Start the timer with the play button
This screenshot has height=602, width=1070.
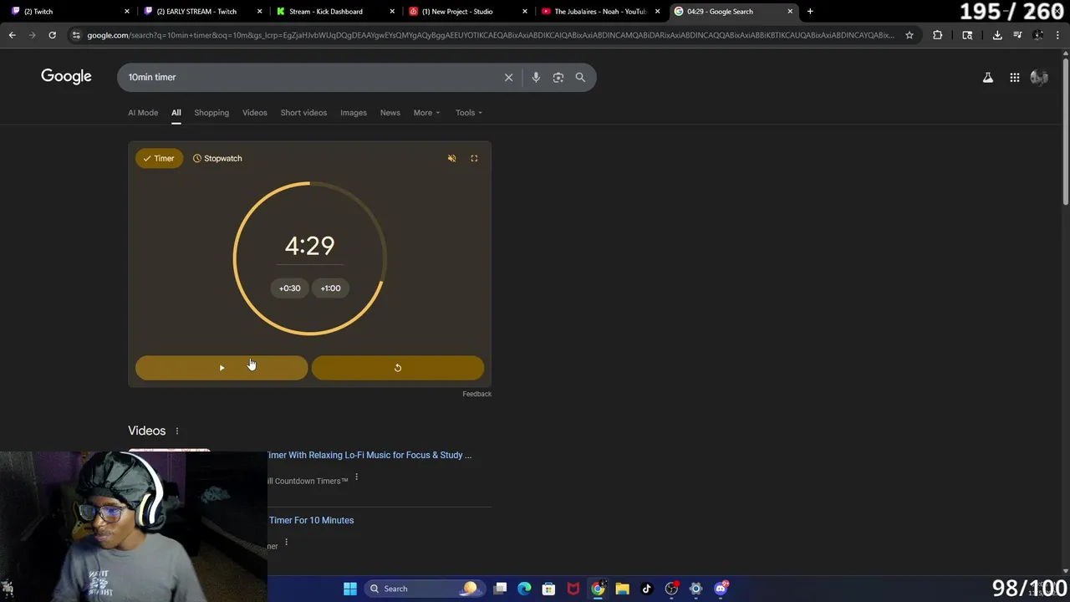(222, 368)
